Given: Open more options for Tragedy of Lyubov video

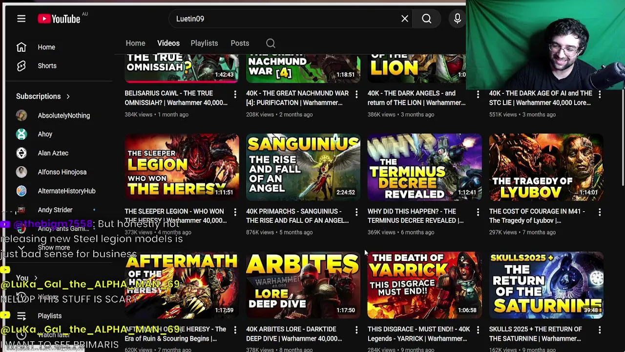Looking at the screenshot, I should tap(600, 212).
